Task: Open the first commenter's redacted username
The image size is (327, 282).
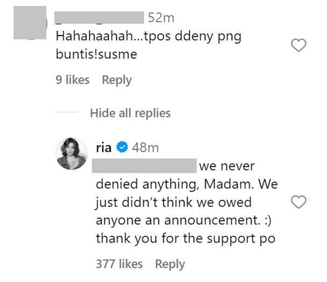Action: click(x=100, y=18)
